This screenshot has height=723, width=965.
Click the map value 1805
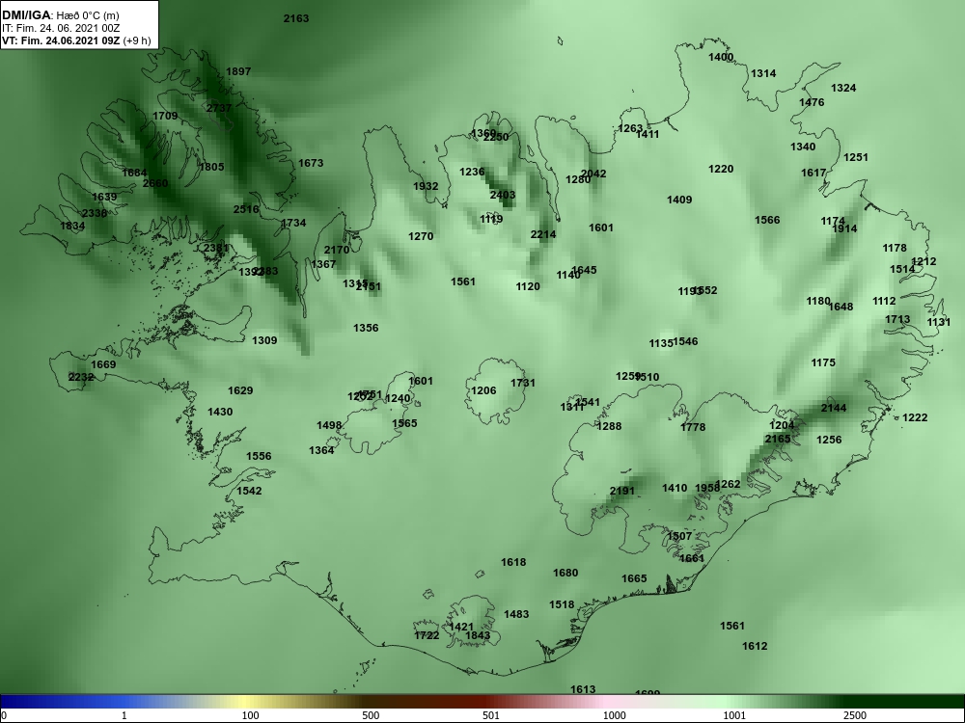tap(211, 167)
